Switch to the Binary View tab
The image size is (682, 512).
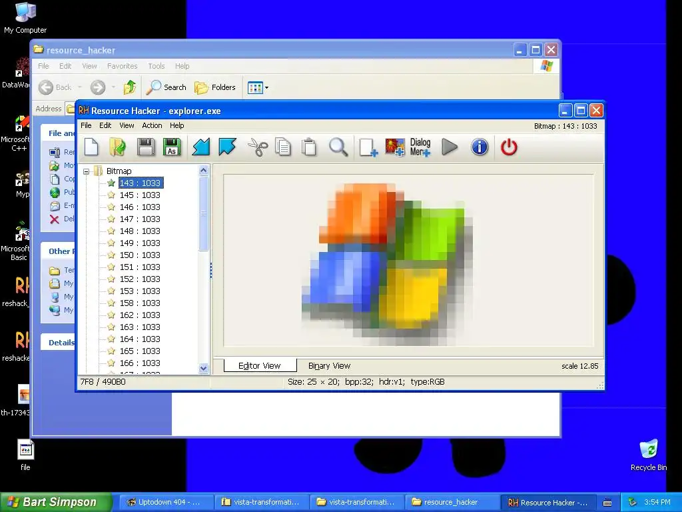(x=329, y=366)
